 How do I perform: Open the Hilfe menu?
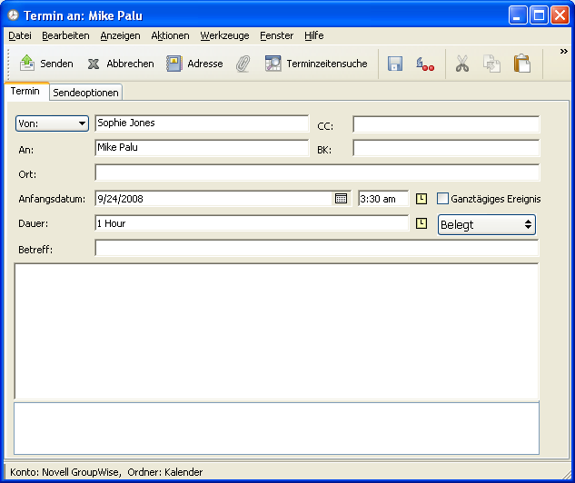pyautogui.click(x=314, y=35)
